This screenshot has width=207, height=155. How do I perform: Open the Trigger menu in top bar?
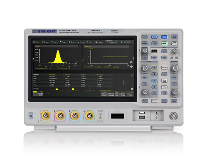[x=63, y=42]
